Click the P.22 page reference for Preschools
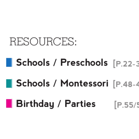139x139 pixels. (126, 64)
